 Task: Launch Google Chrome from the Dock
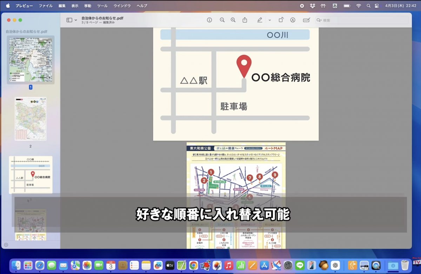193,265
